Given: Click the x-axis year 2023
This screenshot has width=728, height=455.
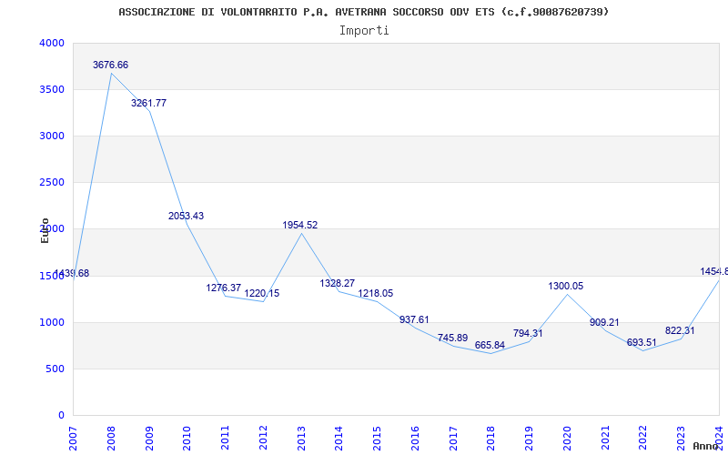Looking at the screenshot, I should (x=681, y=439).
